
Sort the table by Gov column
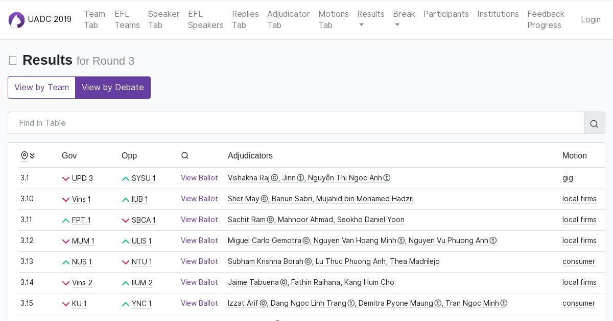(x=69, y=156)
